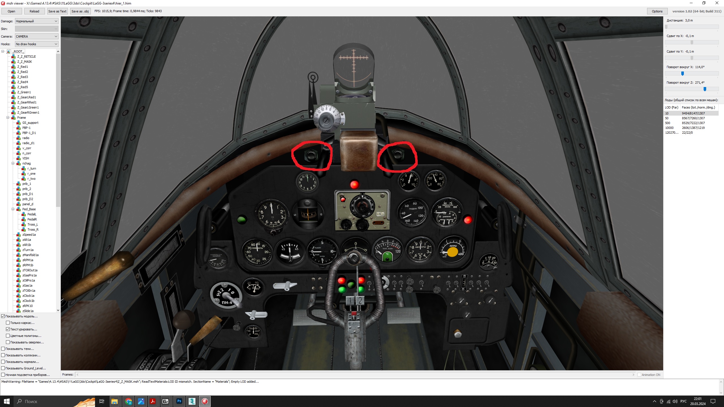Click the zSpeed1a mesh node icon
The image size is (724, 407).
[19, 235]
